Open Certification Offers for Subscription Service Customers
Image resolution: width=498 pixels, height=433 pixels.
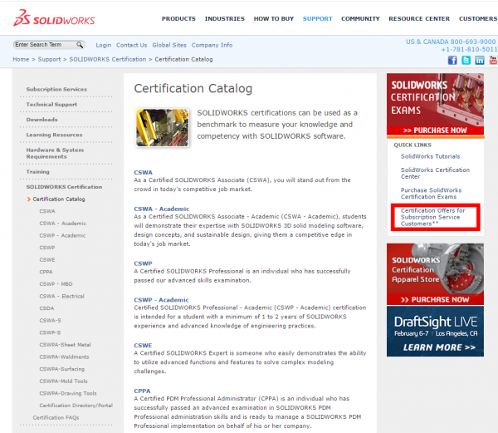point(433,217)
